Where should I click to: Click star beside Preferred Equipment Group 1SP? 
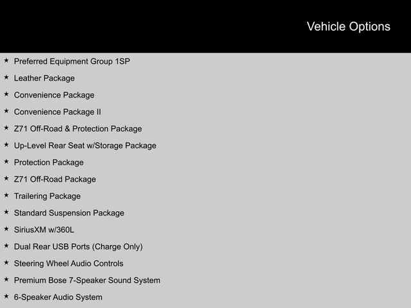pos(6,61)
